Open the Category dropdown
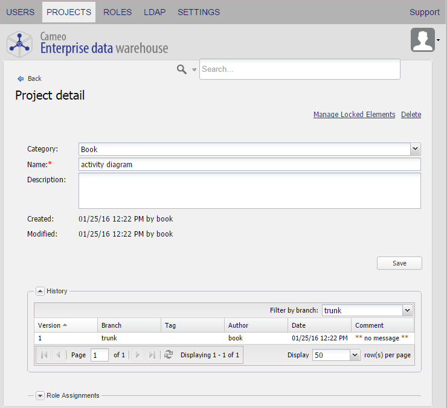447x408 pixels. click(x=415, y=149)
